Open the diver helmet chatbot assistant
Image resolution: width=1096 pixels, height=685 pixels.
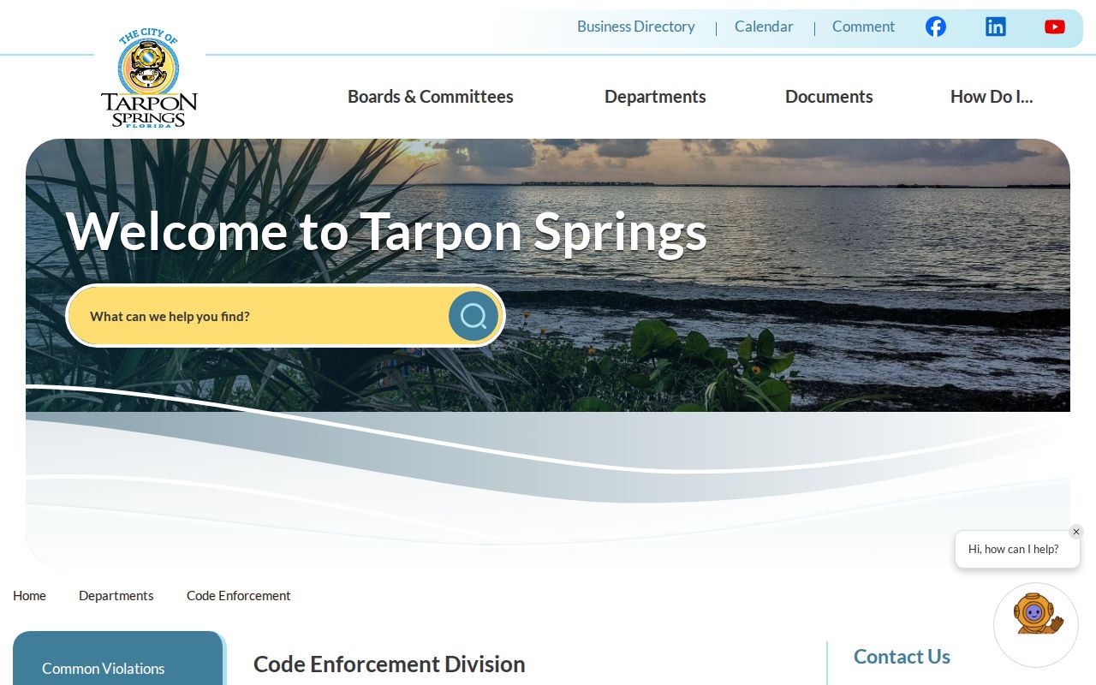pyautogui.click(x=1036, y=625)
